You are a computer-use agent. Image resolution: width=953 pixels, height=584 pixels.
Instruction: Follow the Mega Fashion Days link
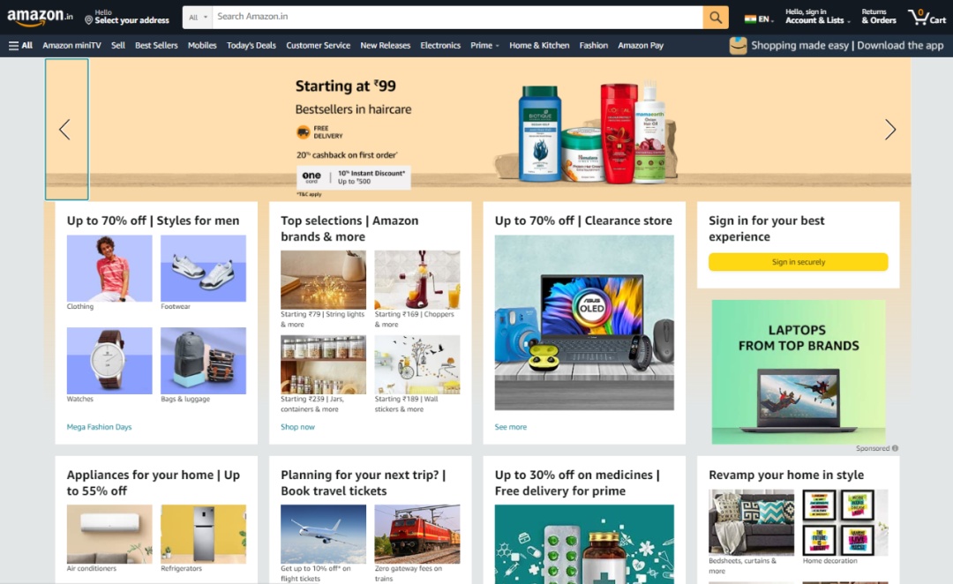(99, 427)
